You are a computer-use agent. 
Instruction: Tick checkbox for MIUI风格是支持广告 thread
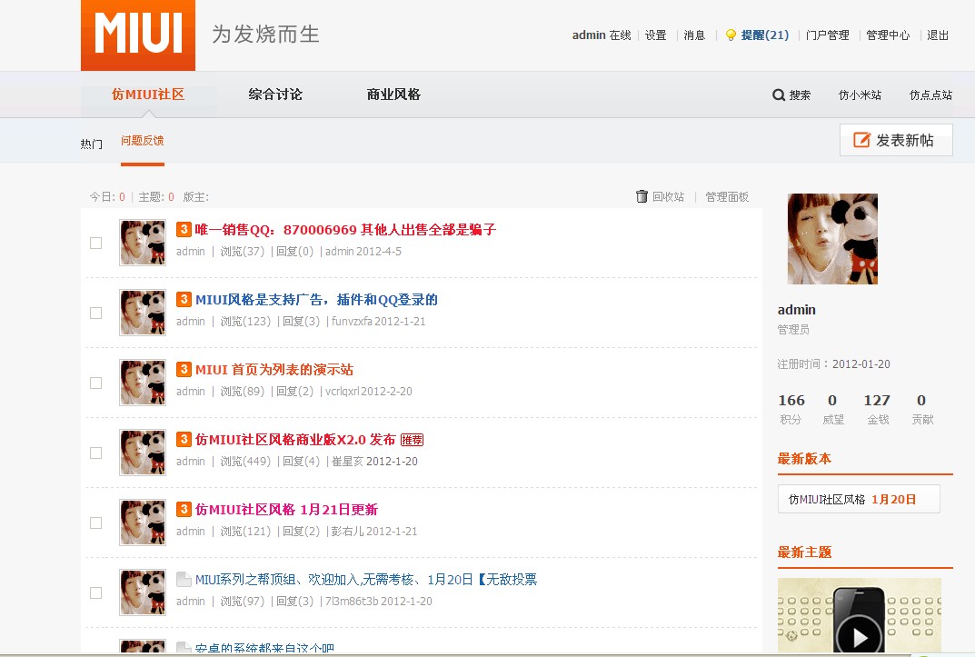[x=95, y=314]
